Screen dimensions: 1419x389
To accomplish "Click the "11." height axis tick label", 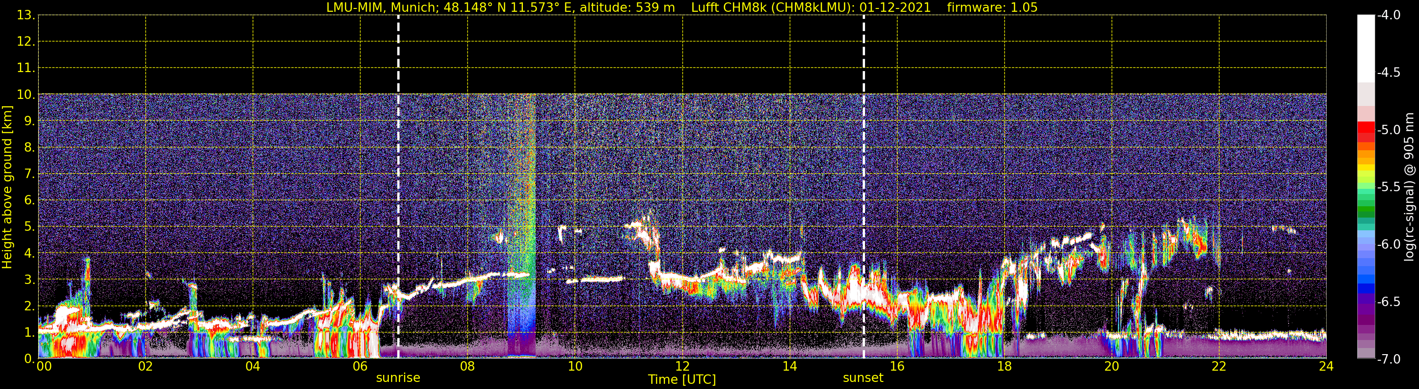I will click(x=26, y=68).
